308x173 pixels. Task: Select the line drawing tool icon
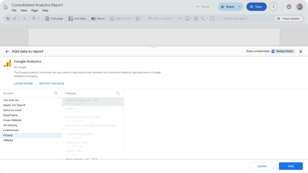tap(202, 19)
